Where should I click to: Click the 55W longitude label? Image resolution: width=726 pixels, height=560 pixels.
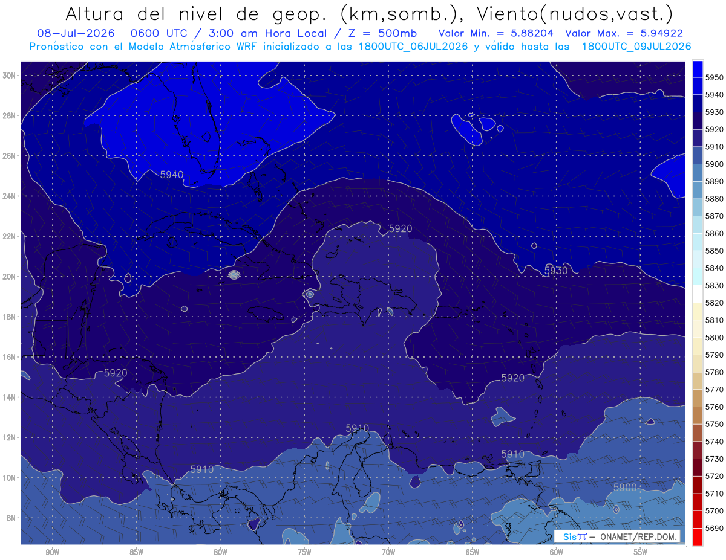pos(641,552)
